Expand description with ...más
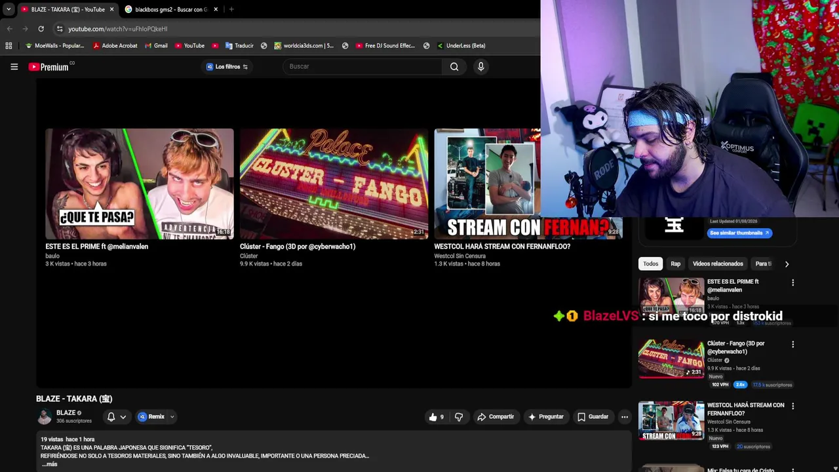The height and width of the screenshot is (472, 839). click(49, 464)
